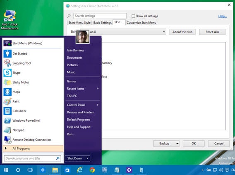
Task: Click the Search settings field
Action: 100,16
